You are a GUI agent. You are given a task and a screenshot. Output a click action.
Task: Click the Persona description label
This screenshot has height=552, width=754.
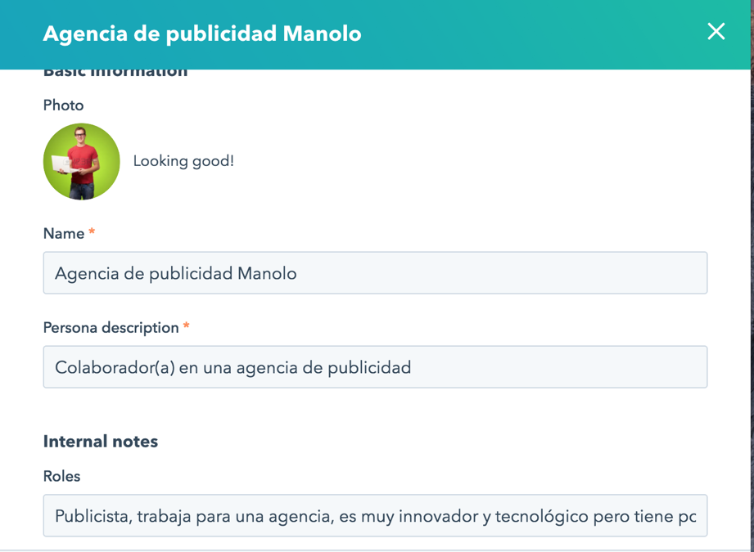click(x=111, y=328)
